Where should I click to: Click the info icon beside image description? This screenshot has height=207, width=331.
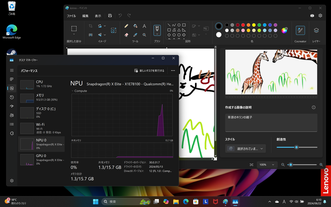(314, 107)
